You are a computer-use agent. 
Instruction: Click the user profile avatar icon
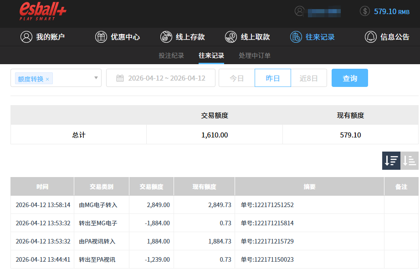(299, 11)
